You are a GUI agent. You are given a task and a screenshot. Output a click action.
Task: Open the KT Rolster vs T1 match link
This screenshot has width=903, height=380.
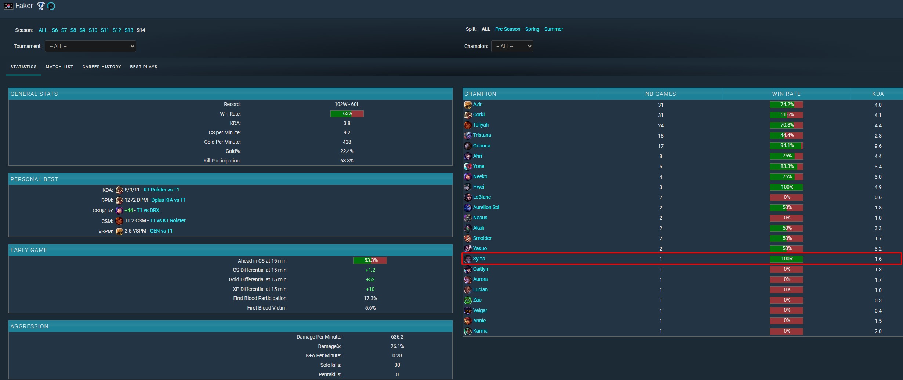pos(161,190)
